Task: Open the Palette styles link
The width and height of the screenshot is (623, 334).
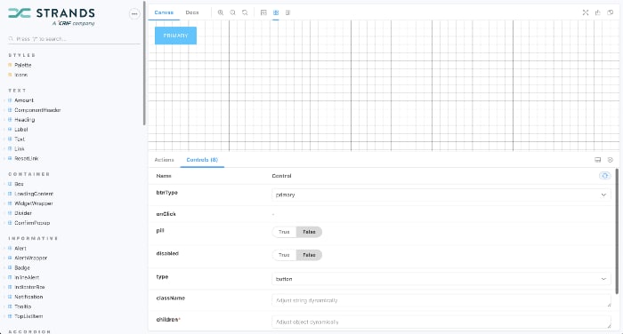Action: (x=22, y=65)
